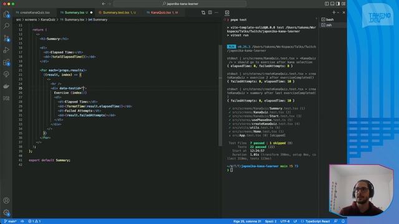Click the feedback icon in status bar
399x224 pixels.
335,222
